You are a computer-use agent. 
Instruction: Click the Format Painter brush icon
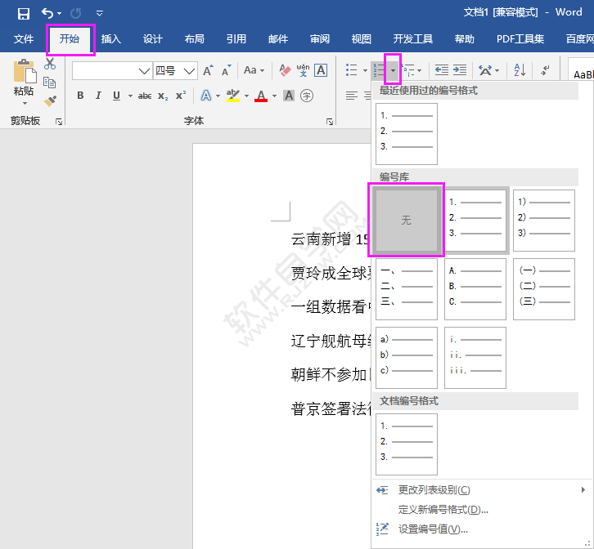[50, 101]
